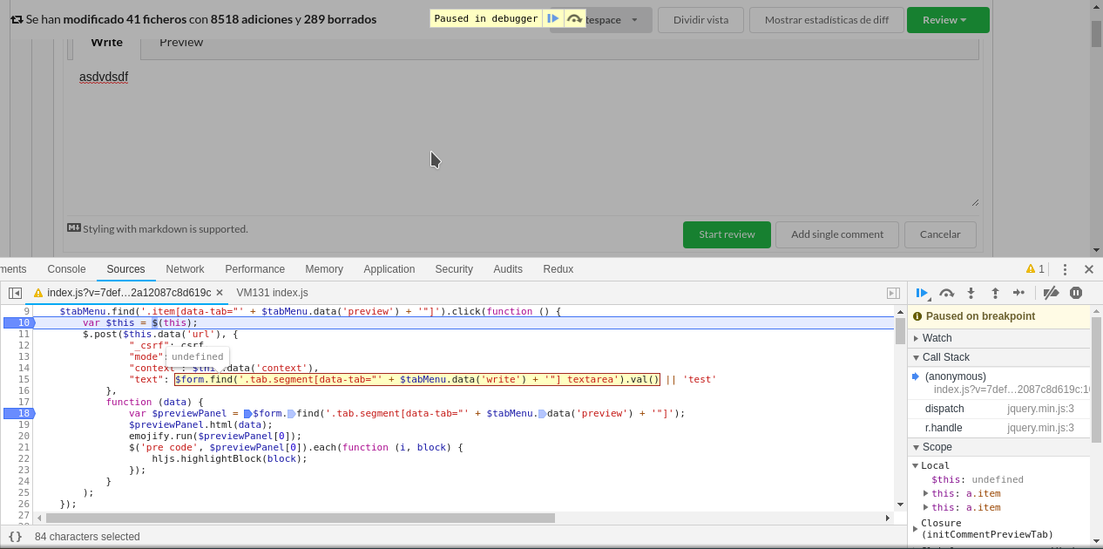Click the comment textarea resize handle

[975, 202]
